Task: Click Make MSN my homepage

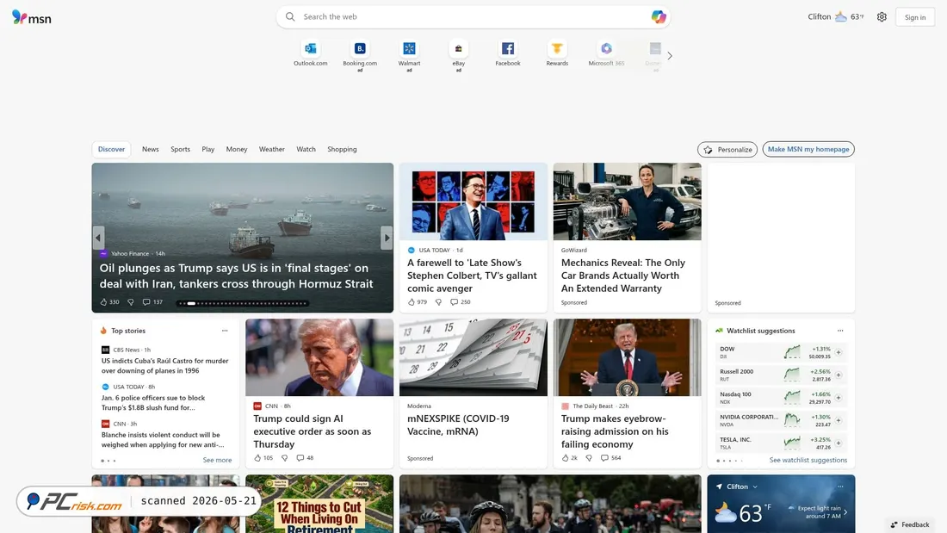Action: [x=808, y=149]
